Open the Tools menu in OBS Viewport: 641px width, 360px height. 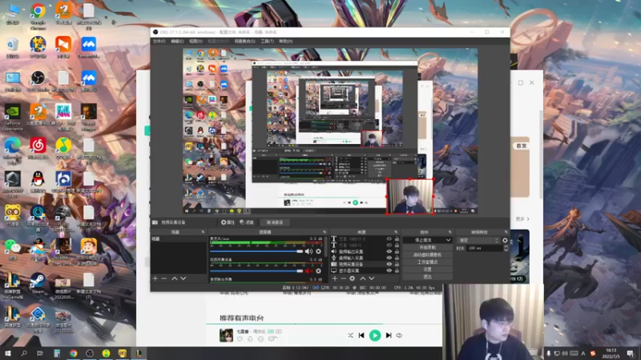(267, 42)
